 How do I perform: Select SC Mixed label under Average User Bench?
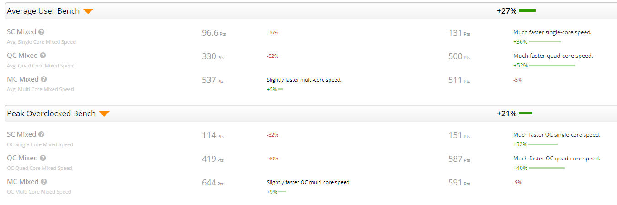pyautogui.click(x=21, y=32)
